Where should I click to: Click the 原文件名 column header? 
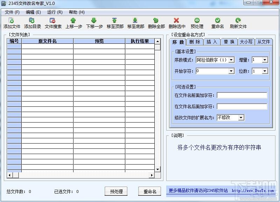point(48,41)
